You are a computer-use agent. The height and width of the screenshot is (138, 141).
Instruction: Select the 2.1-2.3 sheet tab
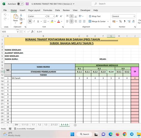54,125
